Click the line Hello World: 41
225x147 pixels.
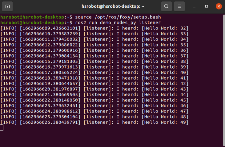click(94, 78)
